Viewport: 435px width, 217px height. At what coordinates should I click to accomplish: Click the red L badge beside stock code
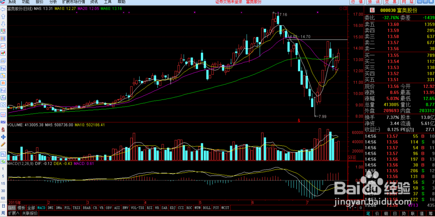pyautogui.click(x=372, y=10)
